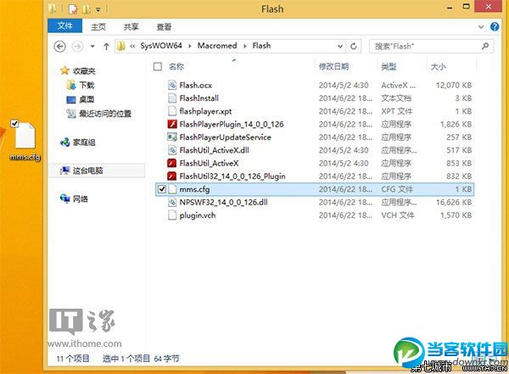Select the plugin.vch file icon
Viewport: 509px width, 374px height.
(x=172, y=215)
